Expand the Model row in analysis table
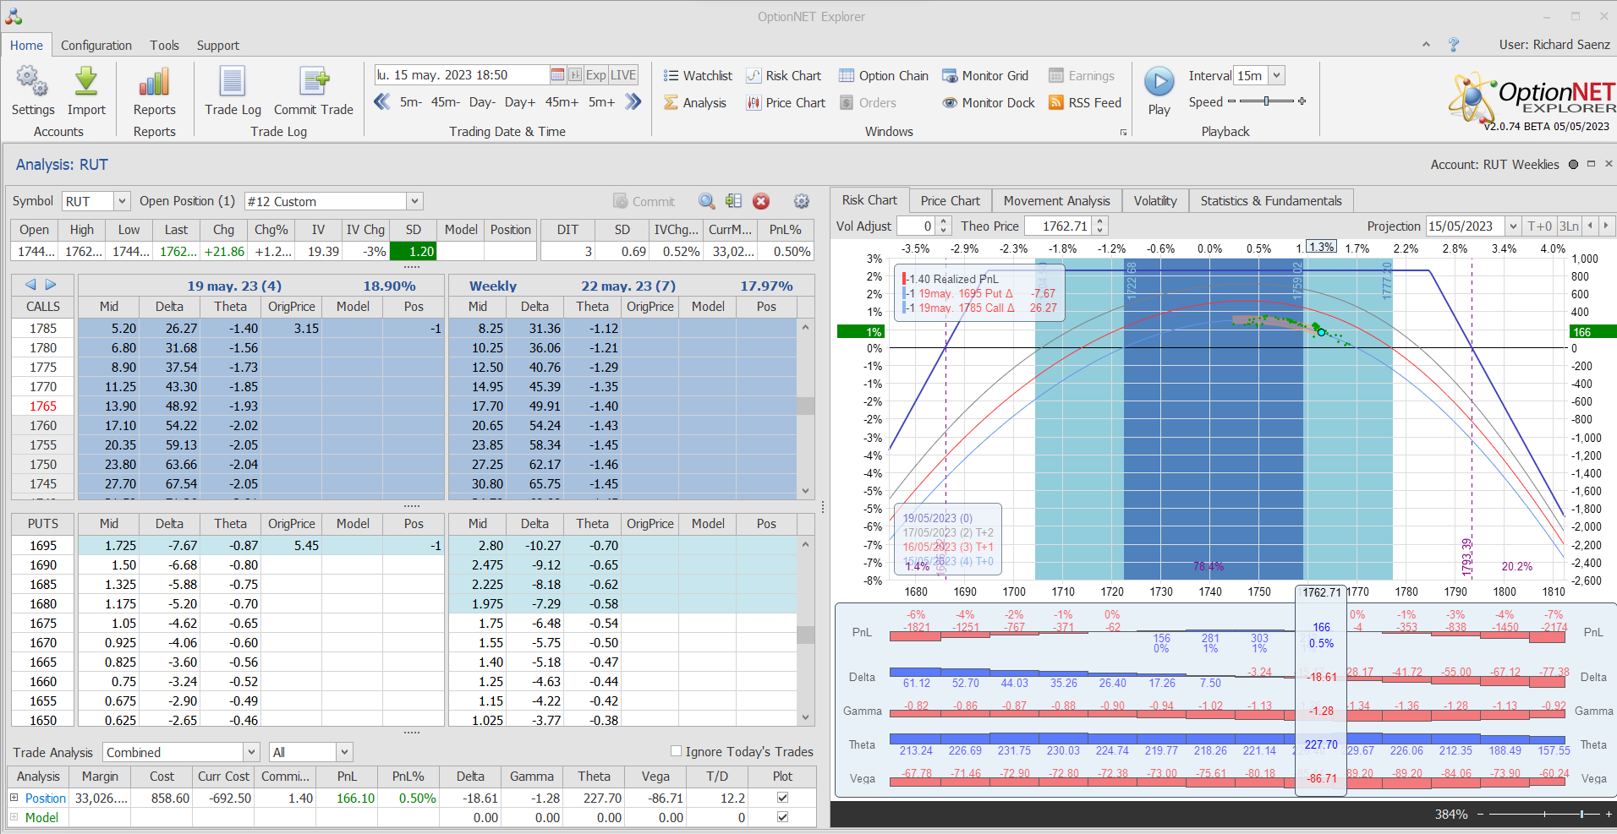The height and width of the screenshot is (834, 1617). pos(14,817)
